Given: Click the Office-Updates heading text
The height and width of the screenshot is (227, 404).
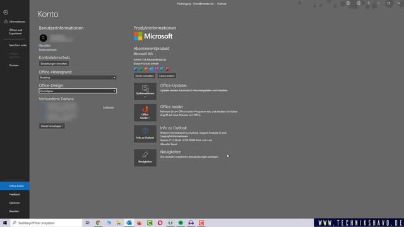Looking at the screenshot, I should tap(174, 86).
